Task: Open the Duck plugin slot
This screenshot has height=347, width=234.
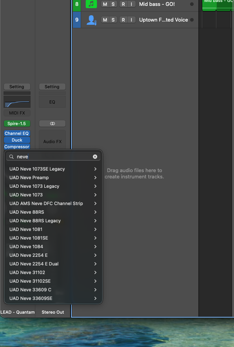Action: point(17,140)
